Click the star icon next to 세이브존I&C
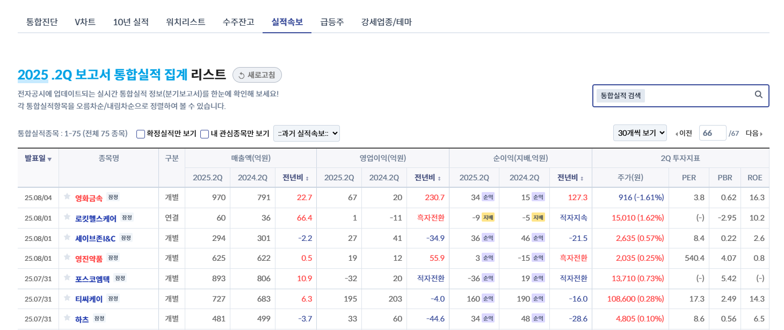 (x=67, y=238)
